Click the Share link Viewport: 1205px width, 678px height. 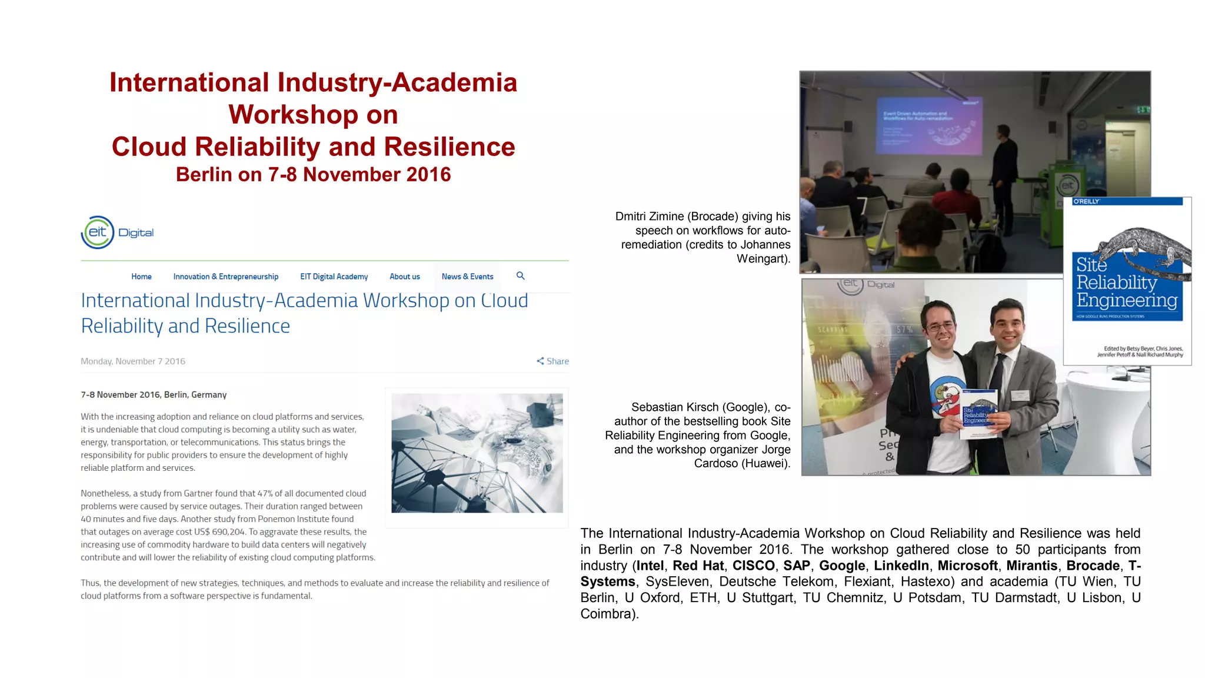[x=558, y=361]
